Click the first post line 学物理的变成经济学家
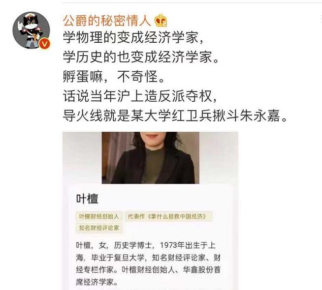The width and height of the screenshot is (322, 290). pos(133,37)
